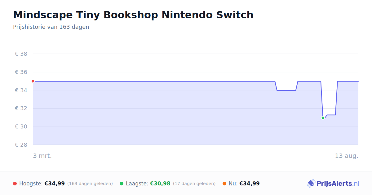Click the green lowest-price dot on the chart
This screenshot has width=372, height=195.
pyautogui.click(x=323, y=118)
